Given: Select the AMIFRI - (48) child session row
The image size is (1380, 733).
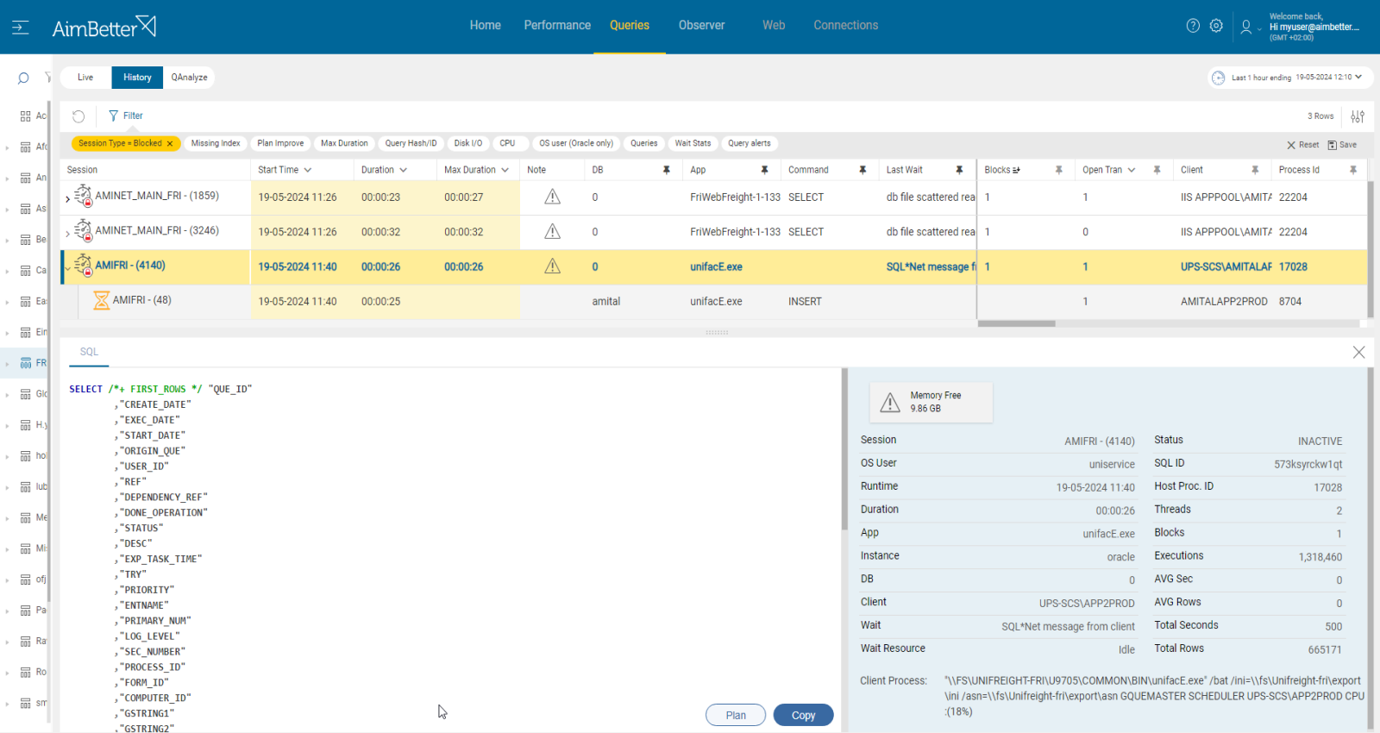Looking at the screenshot, I should [x=713, y=302].
